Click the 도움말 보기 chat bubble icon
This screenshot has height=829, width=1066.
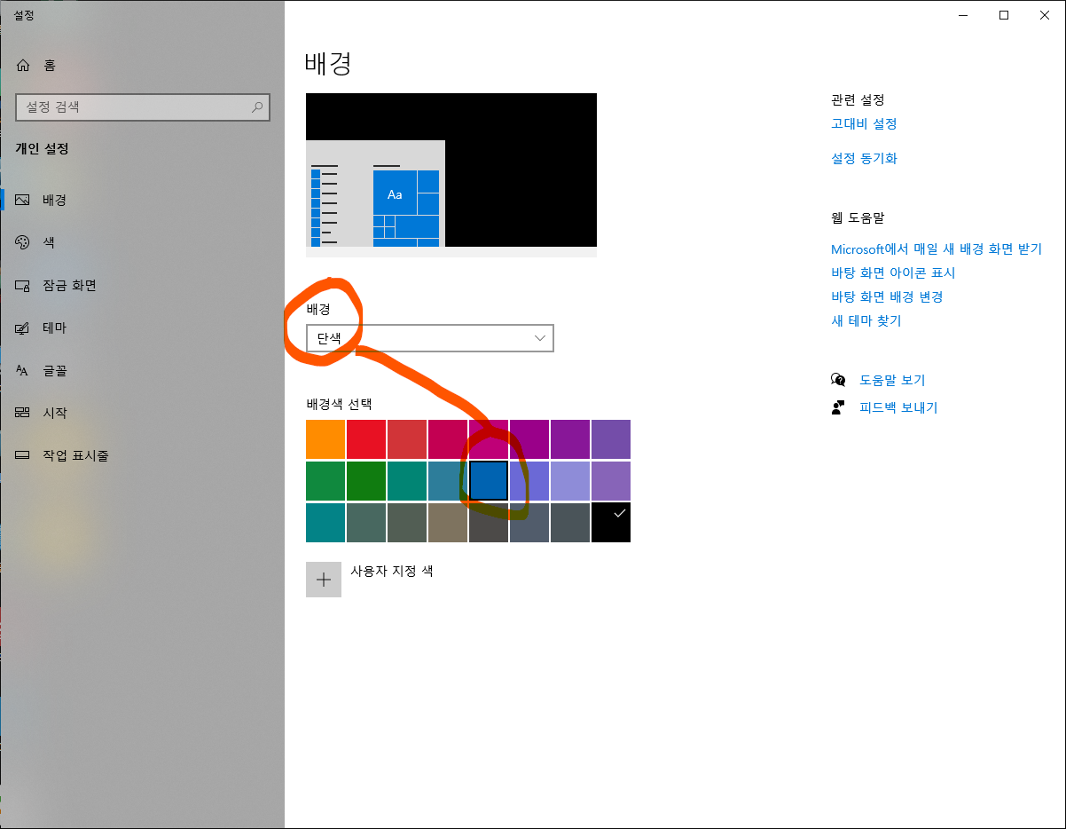pos(838,380)
